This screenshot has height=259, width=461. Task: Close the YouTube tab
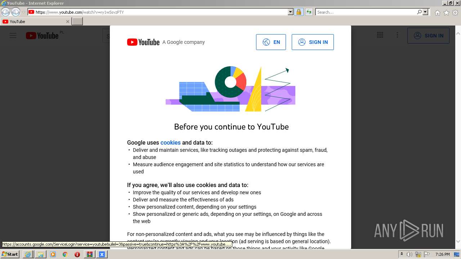tap(67, 22)
